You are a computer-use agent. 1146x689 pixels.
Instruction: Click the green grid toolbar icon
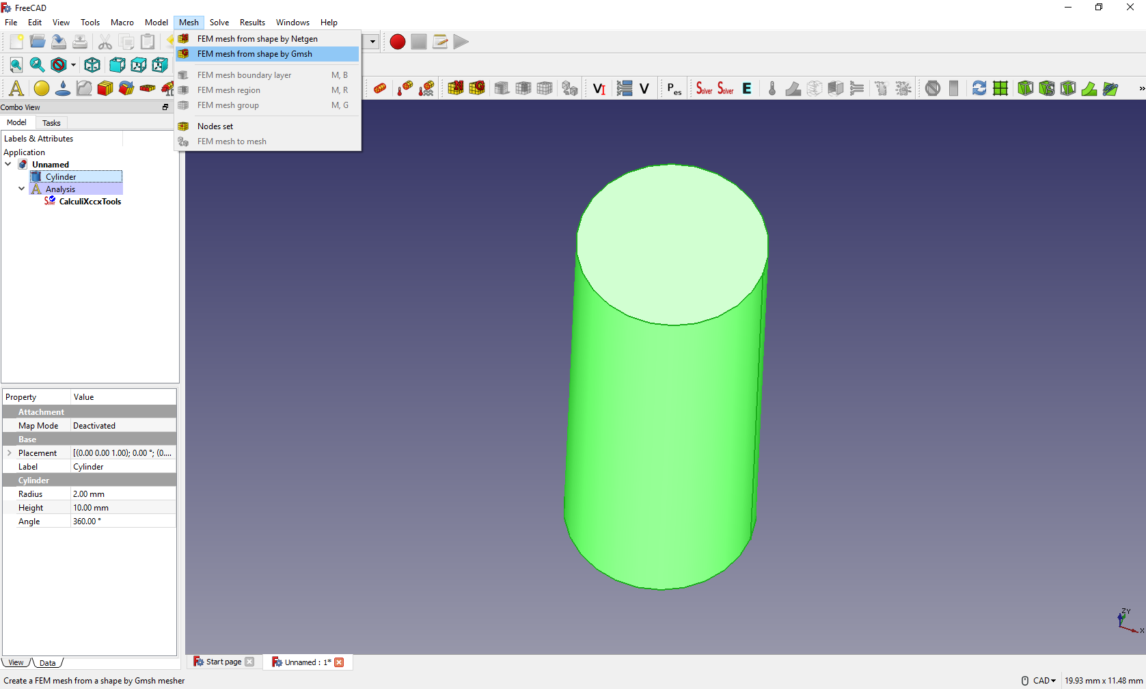coord(1000,88)
